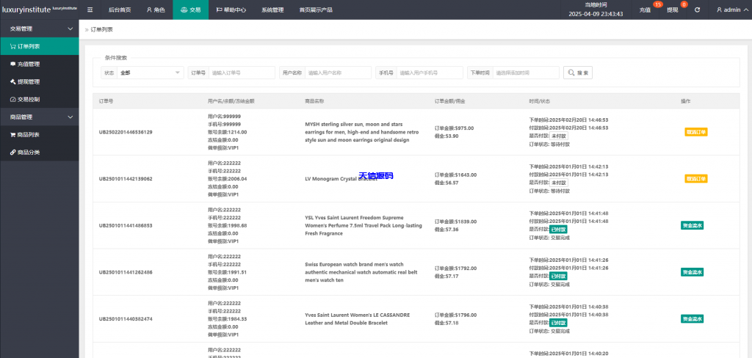This screenshot has height=358, width=752.
Task: Click the refresh icon in top bar
Action: coord(697,10)
